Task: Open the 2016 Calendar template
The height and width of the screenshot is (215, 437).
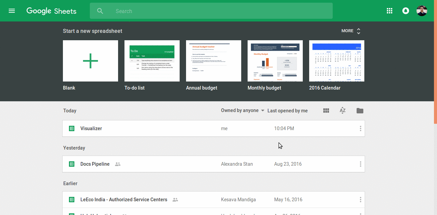Action: pyautogui.click(x=337, y=61)
